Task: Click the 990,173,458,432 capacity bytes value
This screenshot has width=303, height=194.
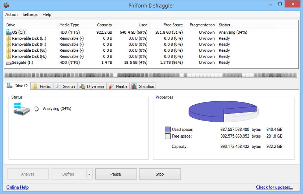Action: (235, 146)
